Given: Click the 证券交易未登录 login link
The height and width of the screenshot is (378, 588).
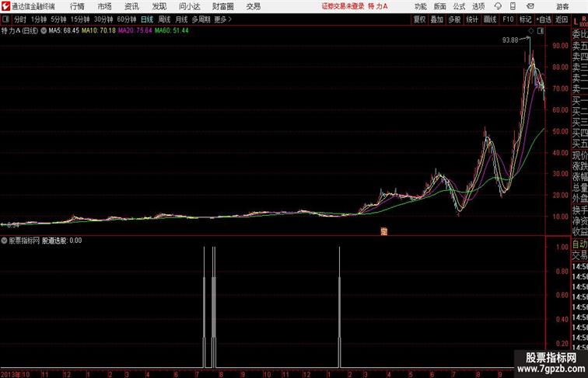Looking at the screenshot, I should tap(343, 6).
